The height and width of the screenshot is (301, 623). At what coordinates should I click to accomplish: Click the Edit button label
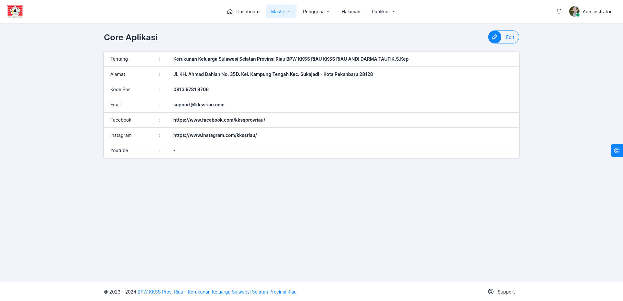[x=510, y=37]
